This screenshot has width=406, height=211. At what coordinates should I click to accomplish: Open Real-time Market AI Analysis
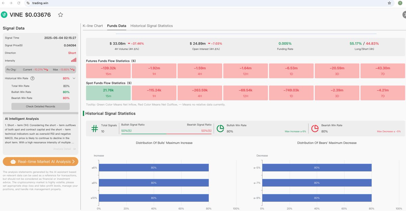tap(41, 162)
